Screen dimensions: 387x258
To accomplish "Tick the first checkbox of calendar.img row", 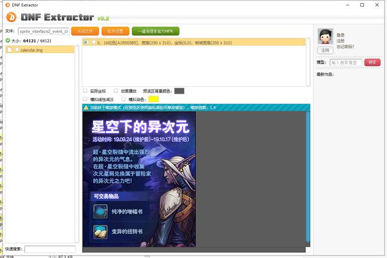I will tap(10, 50).
